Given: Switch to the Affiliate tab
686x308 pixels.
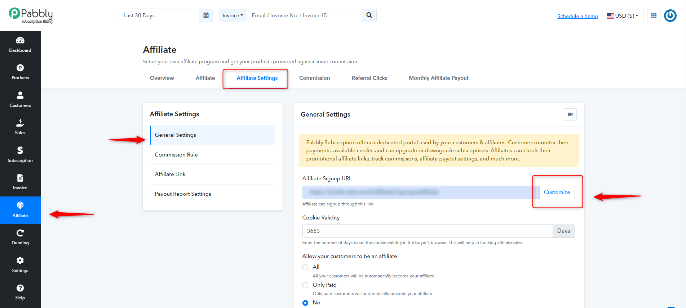Looking at the screenshot, I should [205, 78].
